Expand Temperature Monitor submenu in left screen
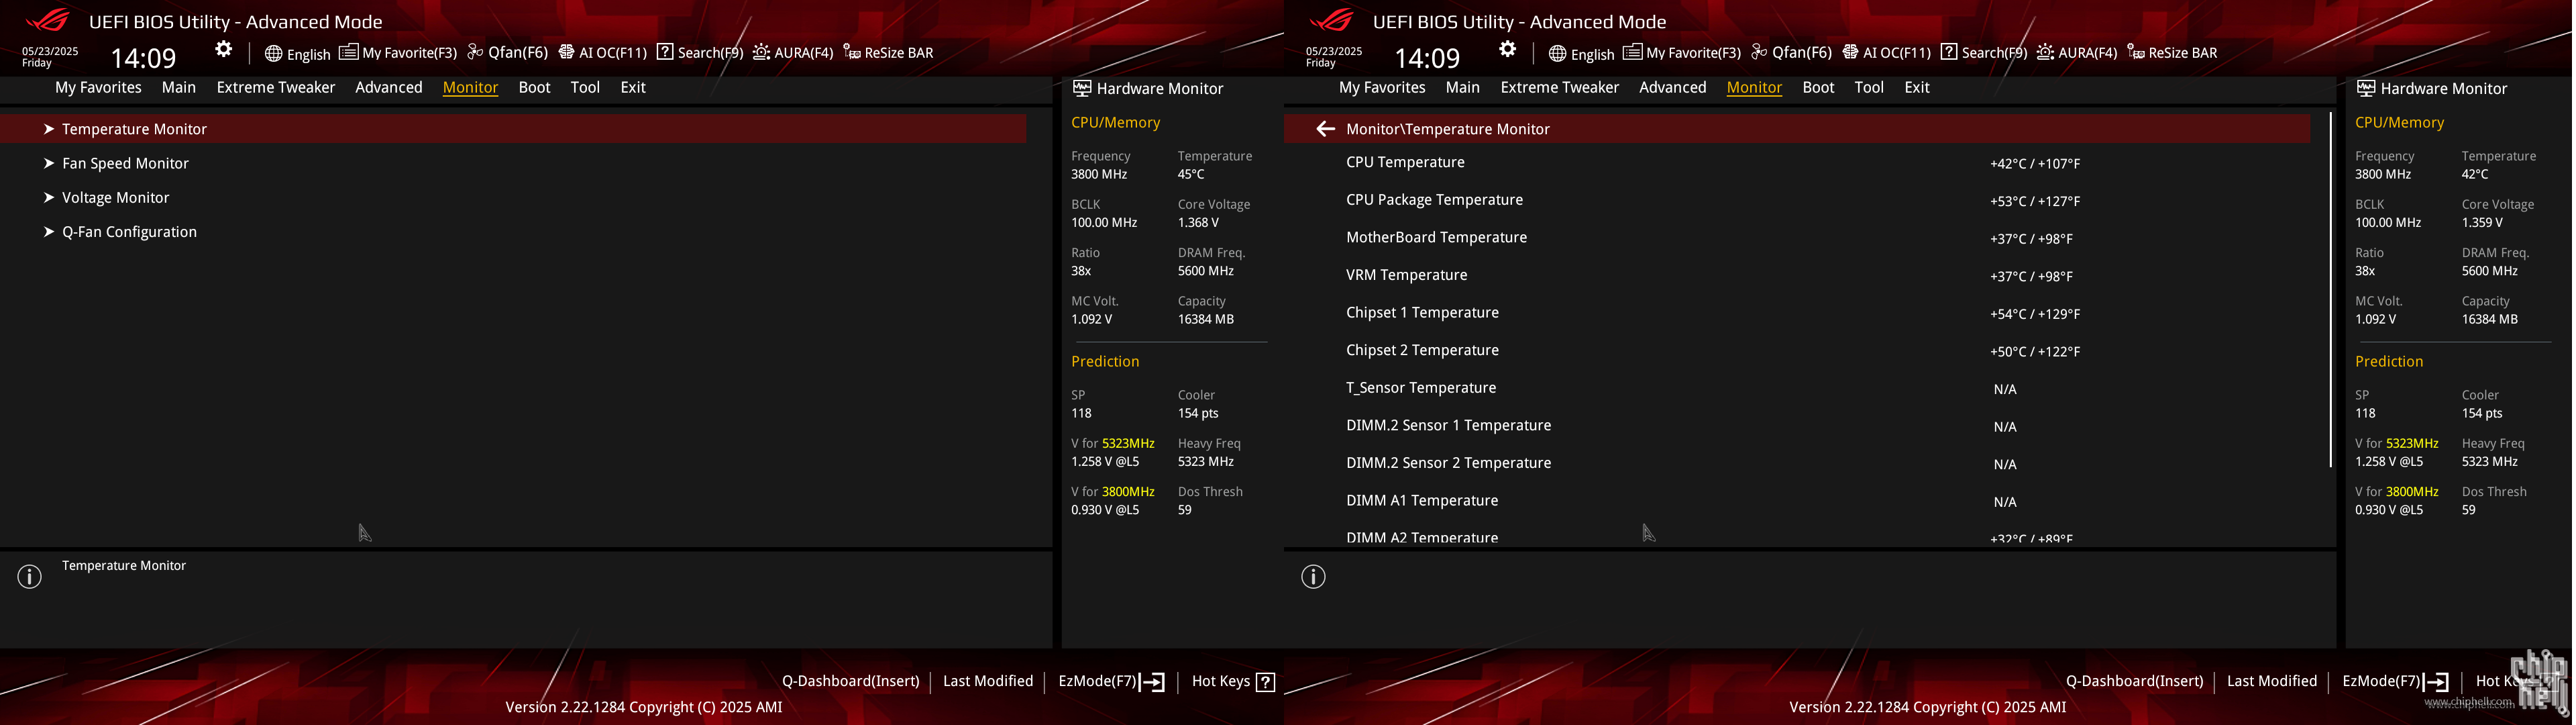This screenshot has width=2576, height=725. coord(513,128)
